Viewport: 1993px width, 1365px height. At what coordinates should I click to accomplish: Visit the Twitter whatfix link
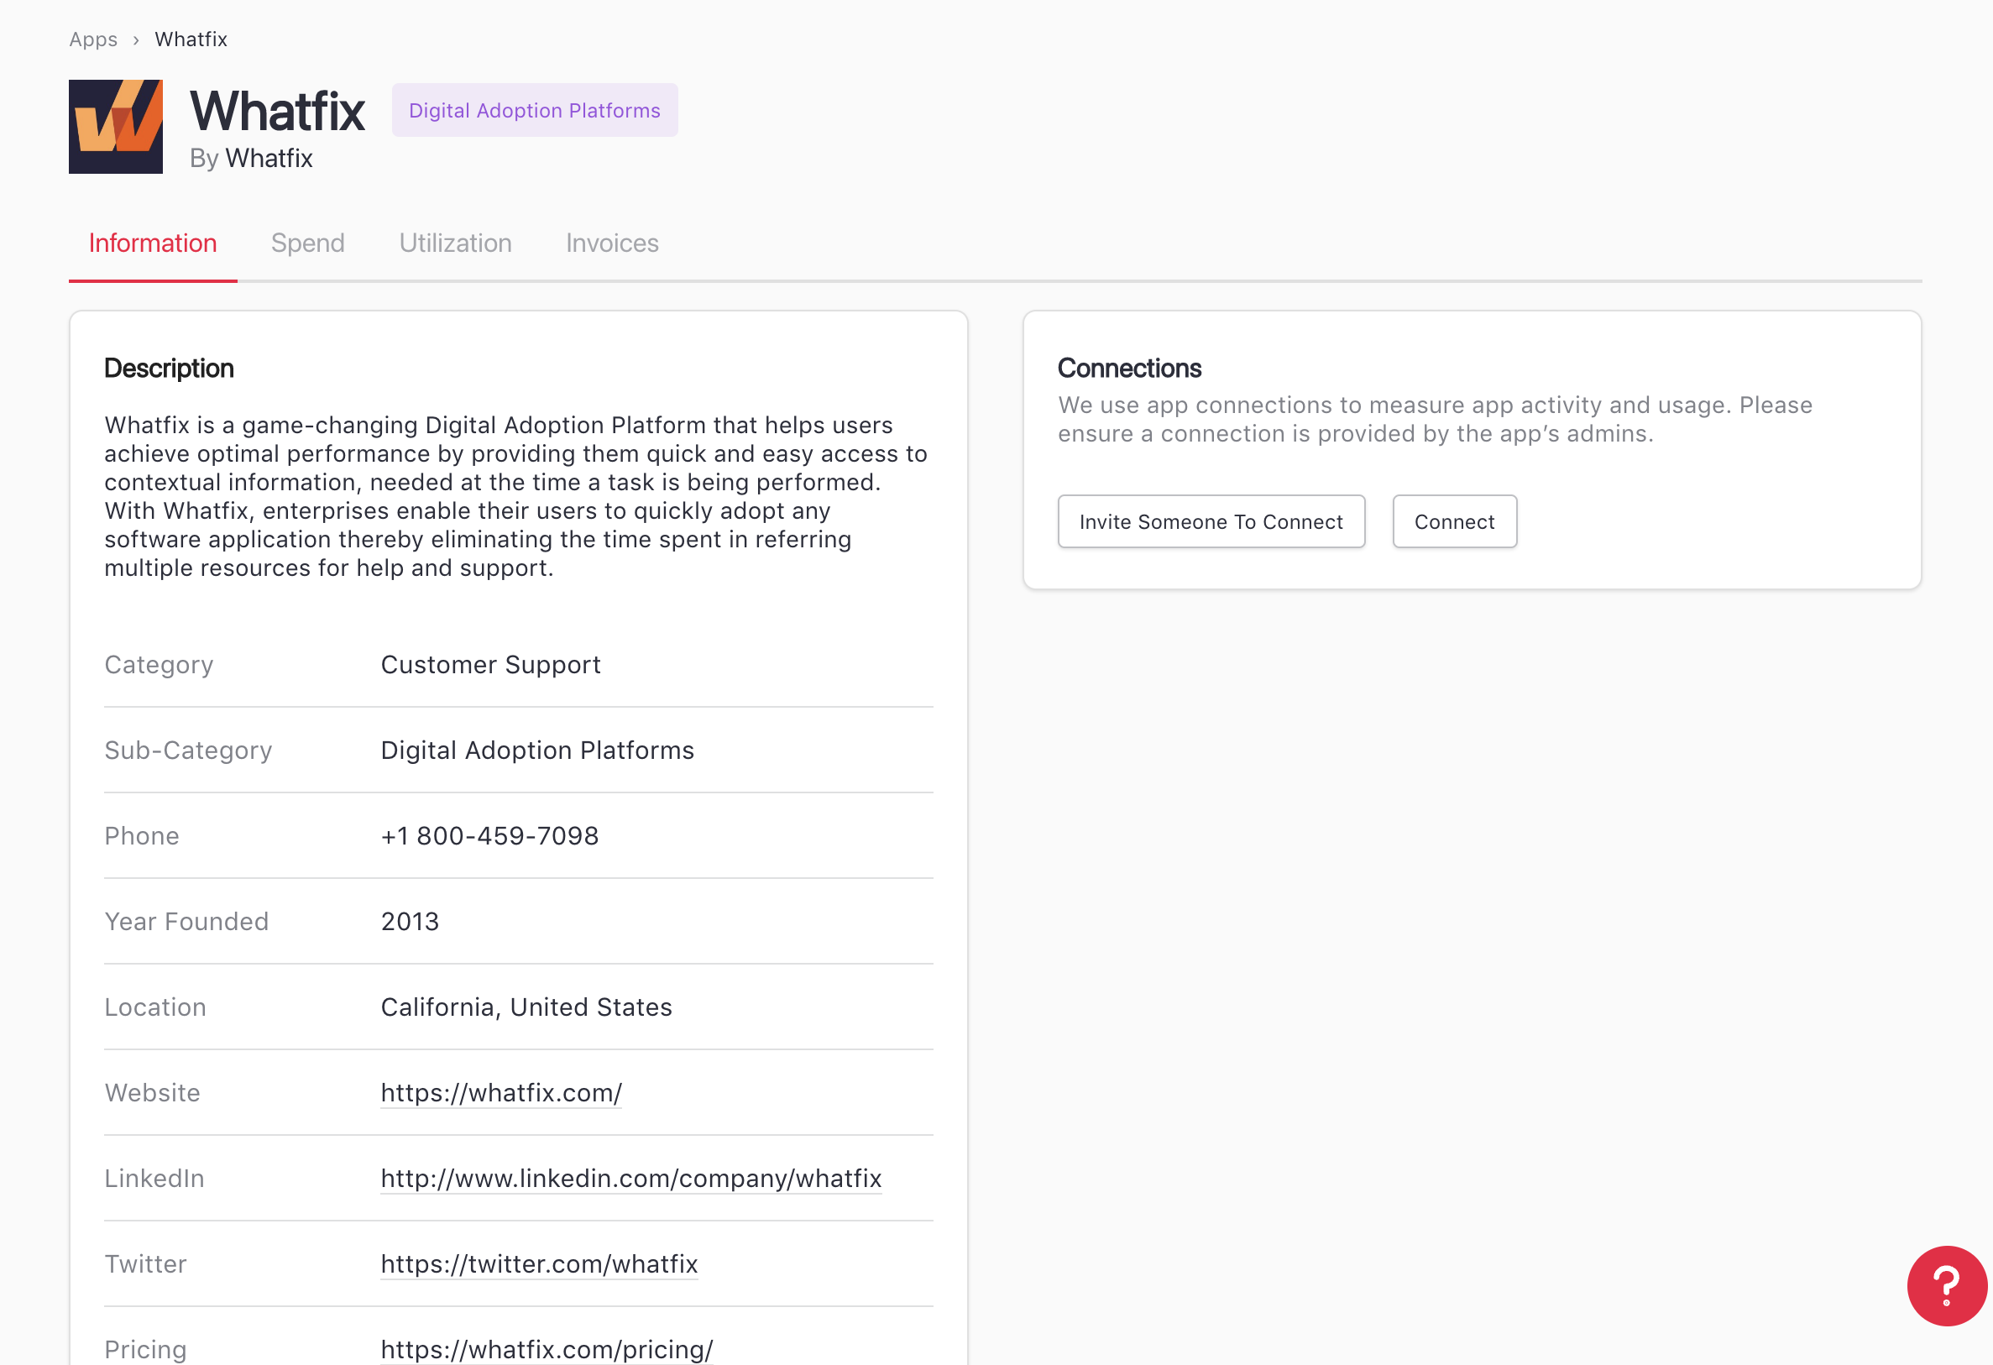pyautogui.click(x=539, y=1263)
